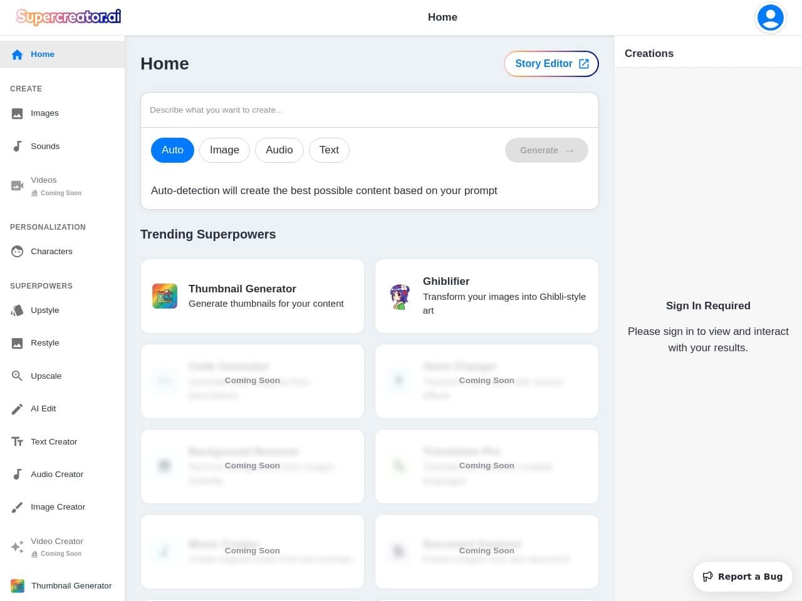The image size is (802, 601).
Task: Go to Home in the sidebar
Action: tap(43, 54)
